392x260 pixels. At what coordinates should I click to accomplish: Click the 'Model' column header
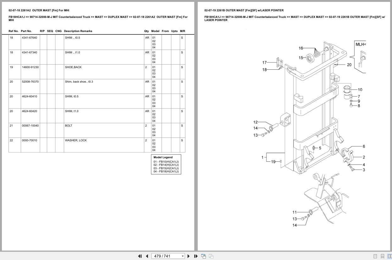click(x=155, y=31)
